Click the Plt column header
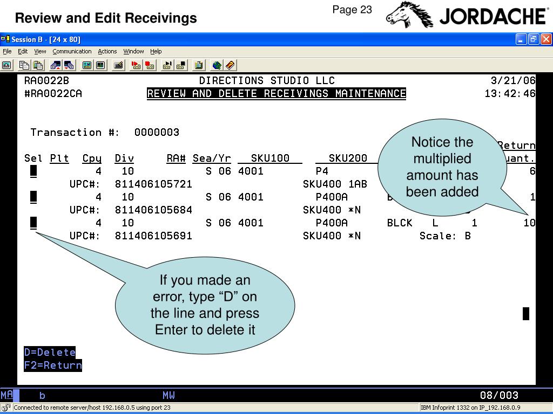Image resolution: width=553 pixels, height=414 pixels. click(59, 158)
